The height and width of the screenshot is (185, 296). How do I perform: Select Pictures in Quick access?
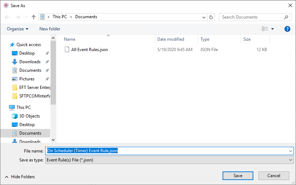27,79
